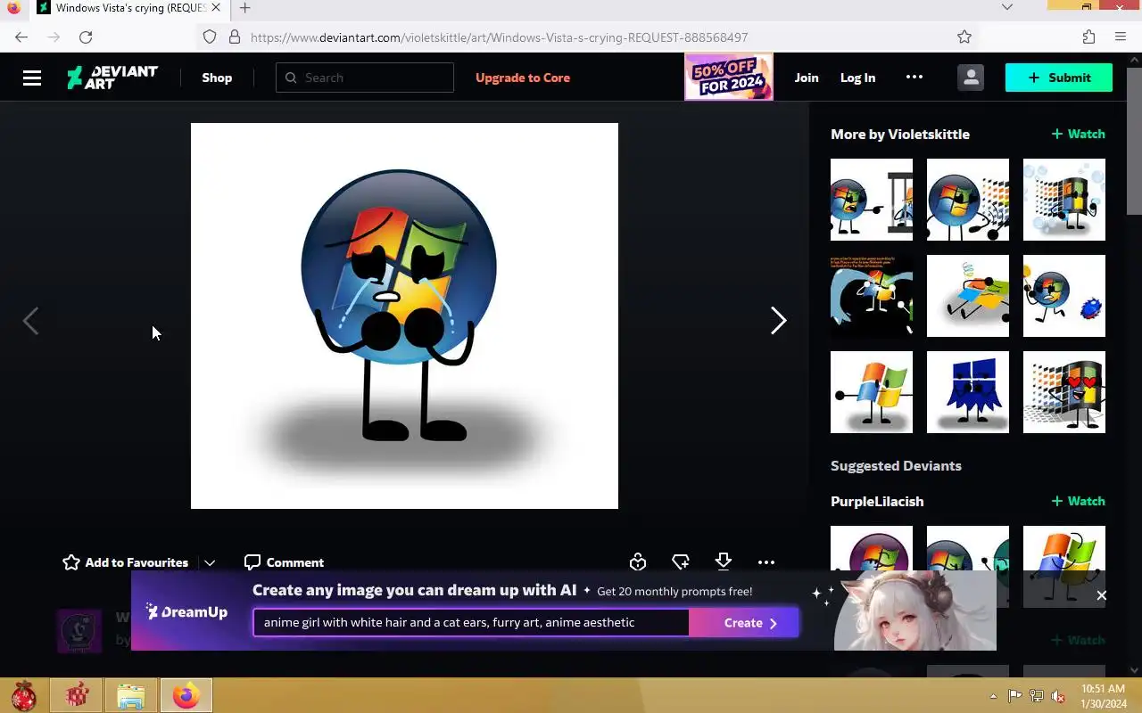Click the More by Violetskittle heading
Image resolution: width=1142 pixels, height=713 pixels.
[x=900, y=134]
